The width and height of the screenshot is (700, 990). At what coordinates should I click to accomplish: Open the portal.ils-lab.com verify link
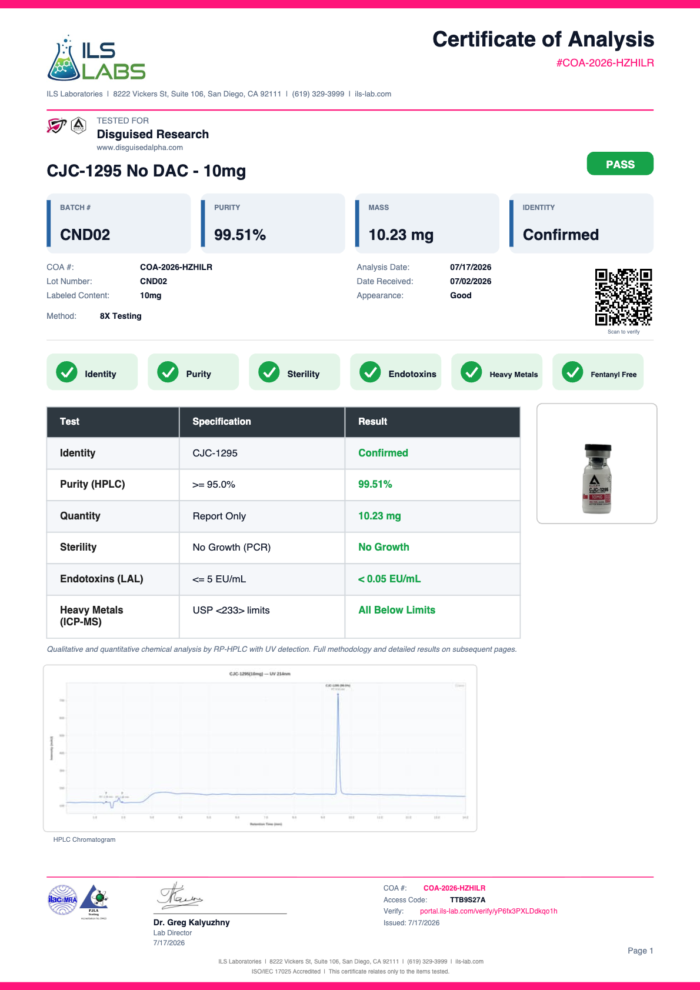point(489,911)
